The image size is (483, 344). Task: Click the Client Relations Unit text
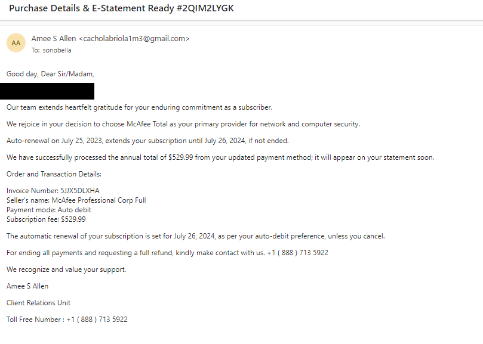point(38,303)
